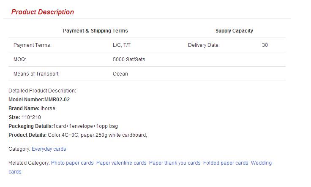Click the Ocean transport value
This screenshot has width=311, height=187.
click(120, 74)
